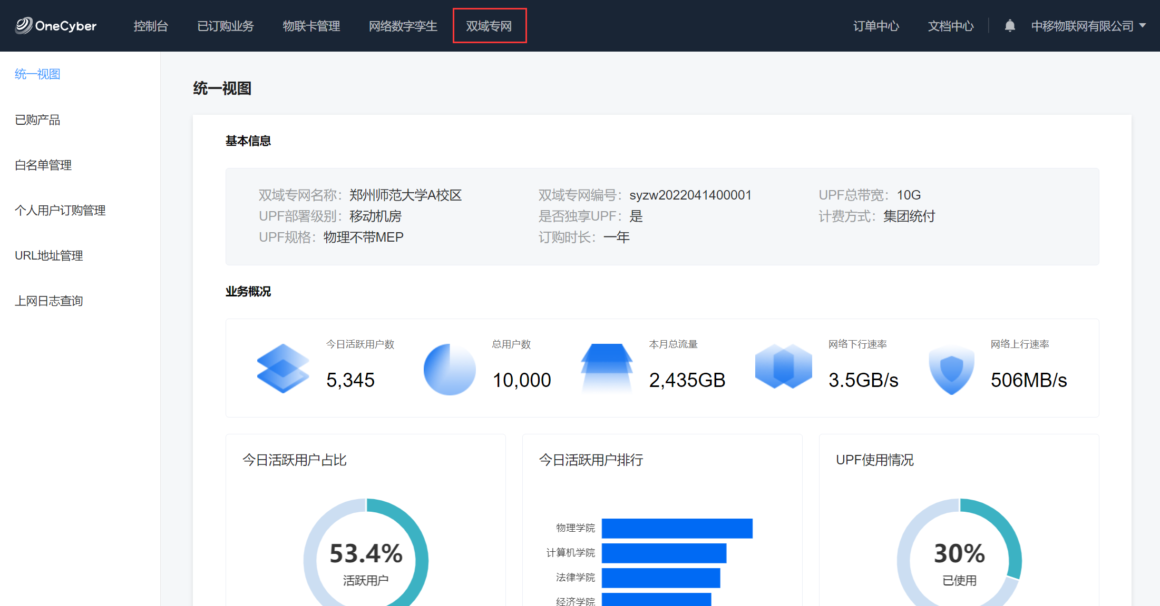Click the monthly traffic icon
This screenshot has width=1160, height=606.
[x=607, y=368]
